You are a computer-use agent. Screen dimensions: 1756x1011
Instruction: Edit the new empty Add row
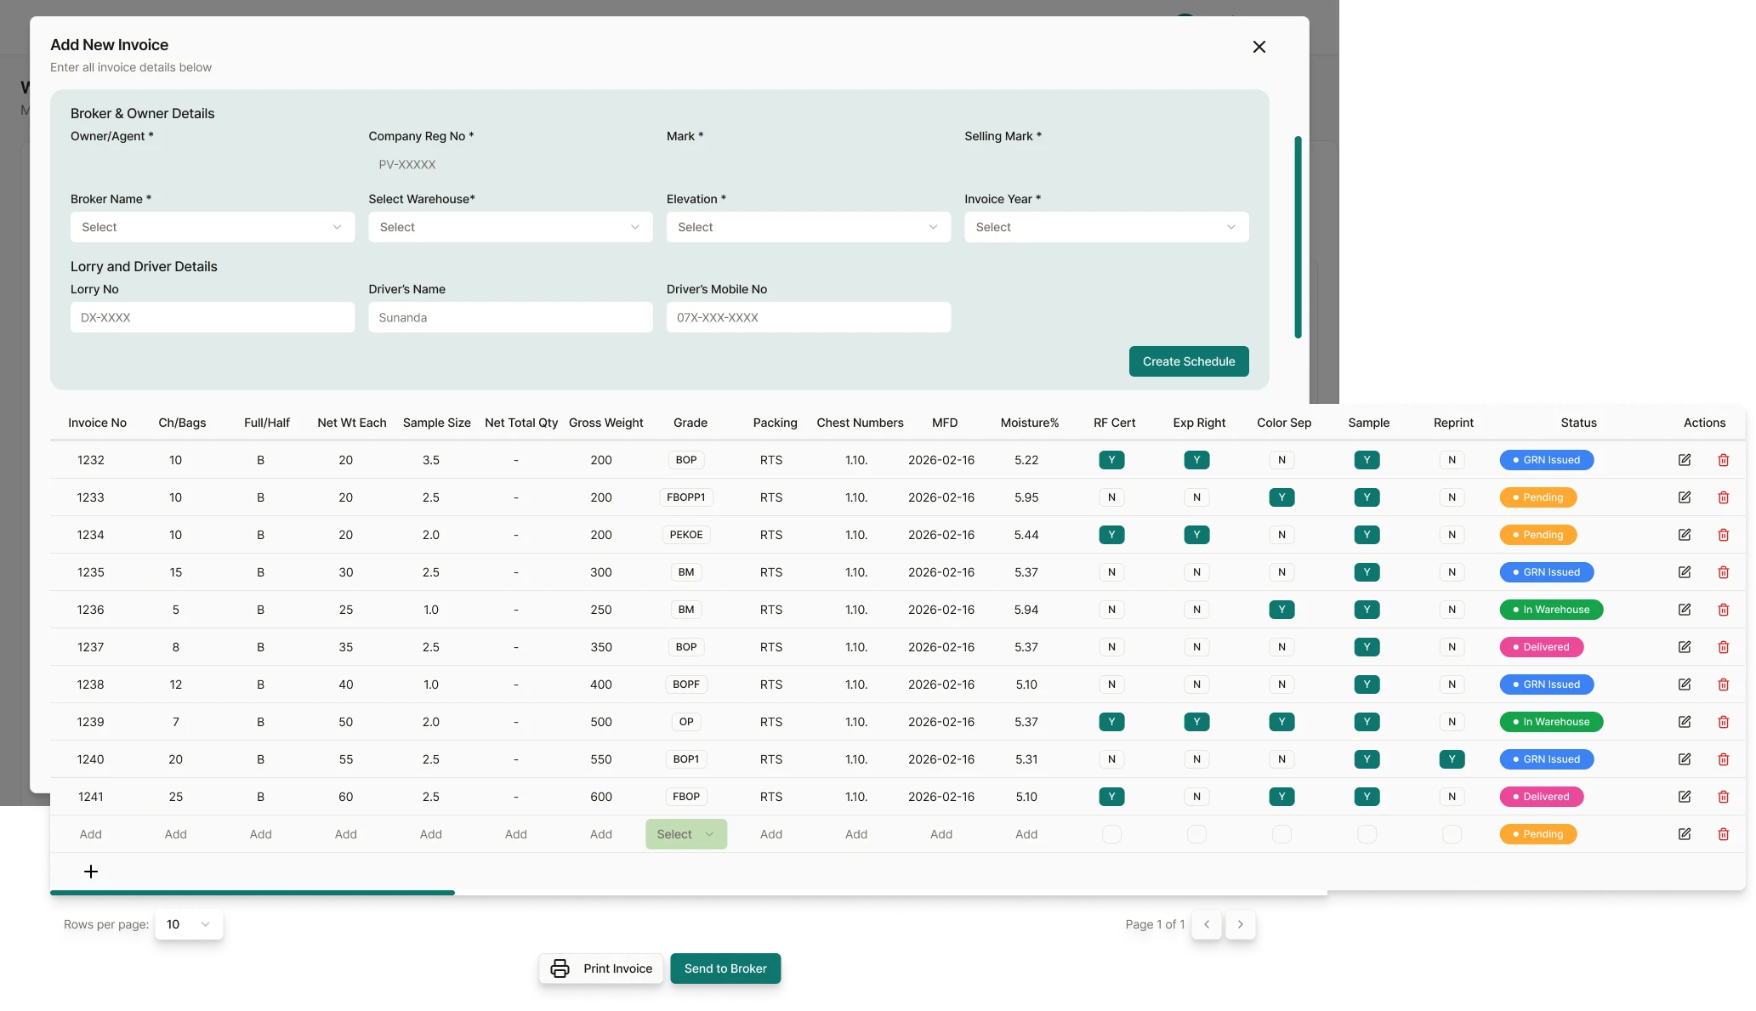point(1685,834)
